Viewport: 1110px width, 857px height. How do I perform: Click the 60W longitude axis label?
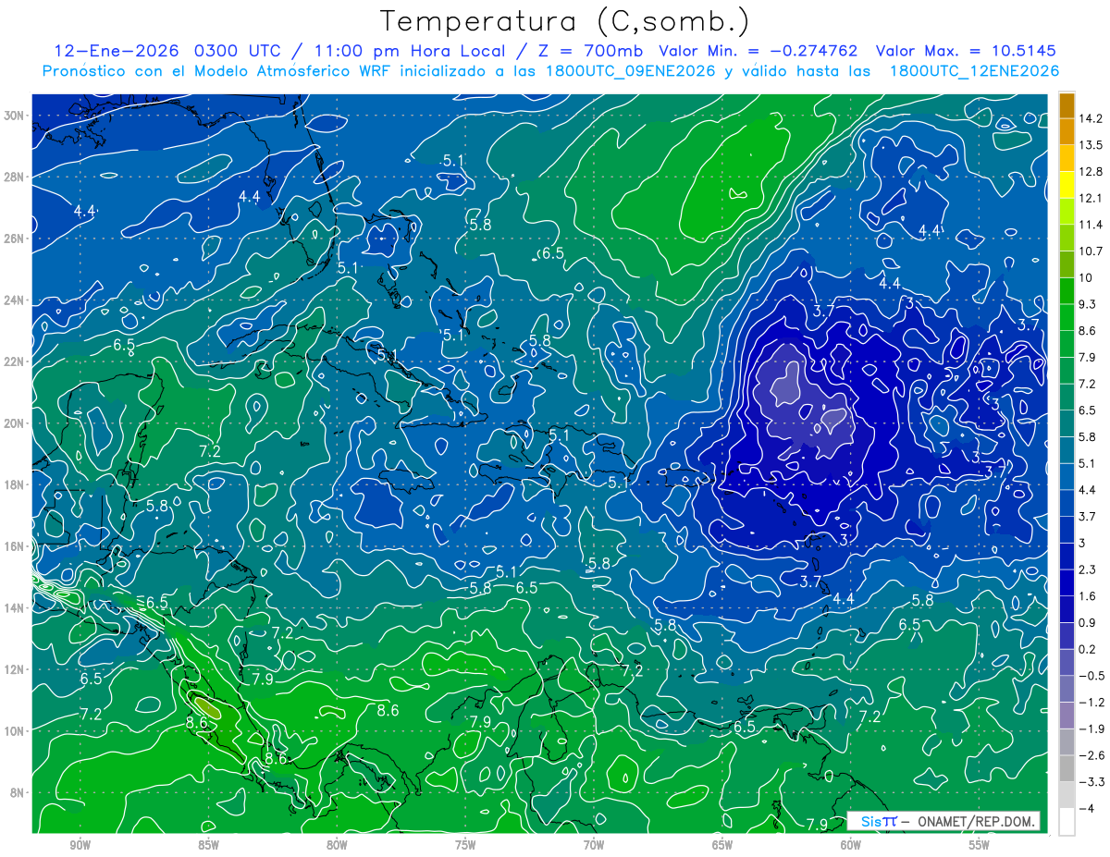pyautogui.click(x=851, y=845)
